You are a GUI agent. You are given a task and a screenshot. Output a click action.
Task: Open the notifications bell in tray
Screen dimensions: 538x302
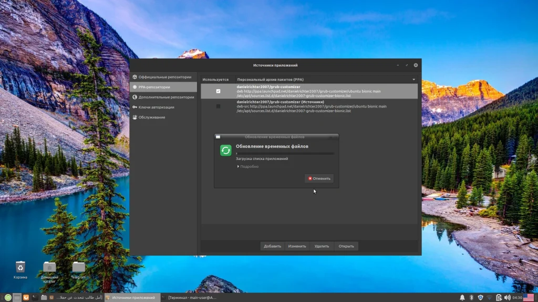462,298
